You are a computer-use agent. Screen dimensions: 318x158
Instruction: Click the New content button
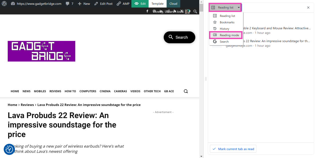tap(84, 4)
